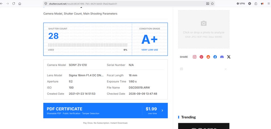
Task: Click the created date 2021-01-23 14:51:53
Action: click(82, 94)
